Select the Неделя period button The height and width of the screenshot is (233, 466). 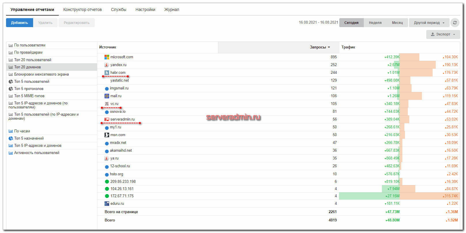[375, 22]
